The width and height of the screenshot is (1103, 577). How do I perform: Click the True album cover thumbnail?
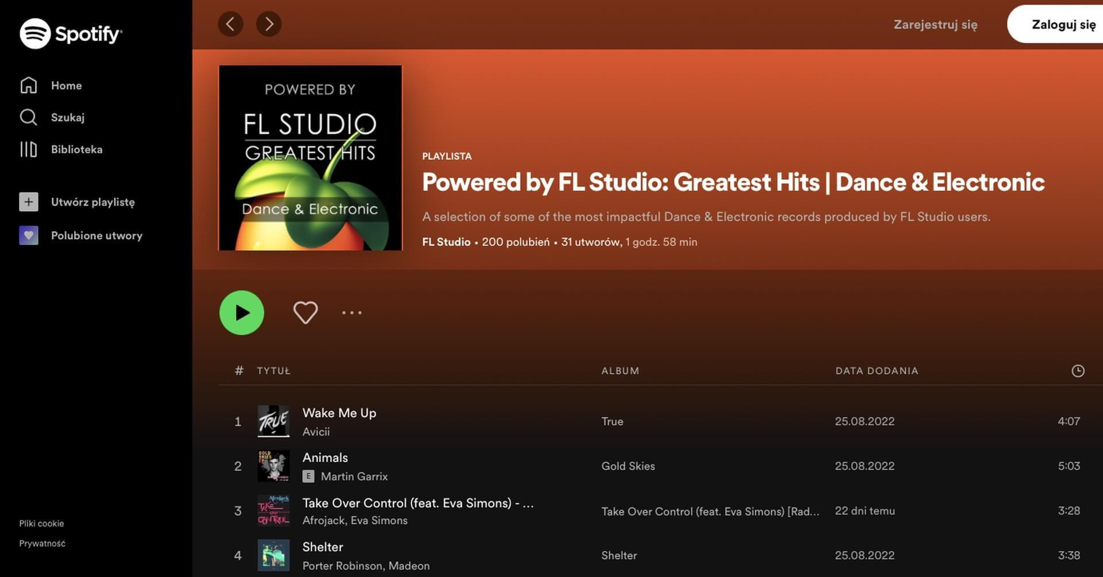tap(273, 421)
